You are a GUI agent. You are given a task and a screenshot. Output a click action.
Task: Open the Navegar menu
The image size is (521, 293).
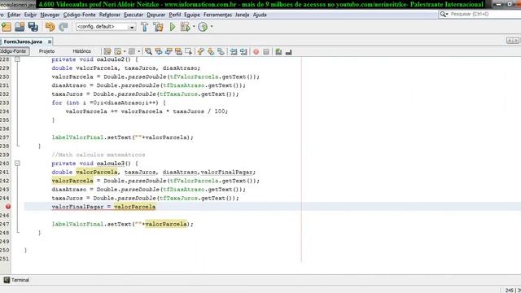coord(50,15)
